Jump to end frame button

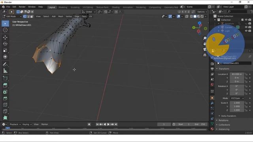pyautogui.click(x=116, y=124)
